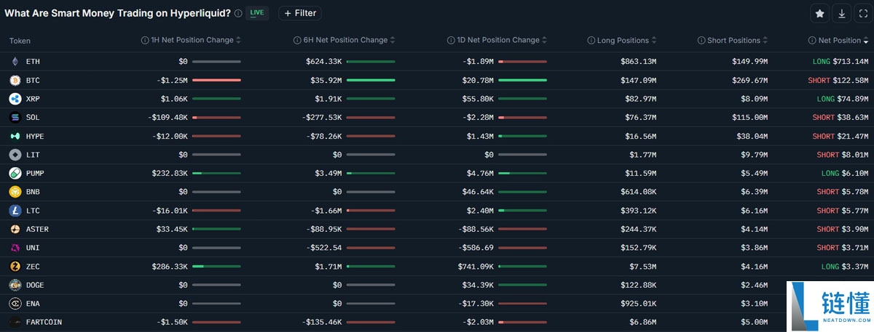Click BNB 1D change $46.64K
Image resolution: width=874 pixels, height=332 pixels.
click(x=478, y=192)
